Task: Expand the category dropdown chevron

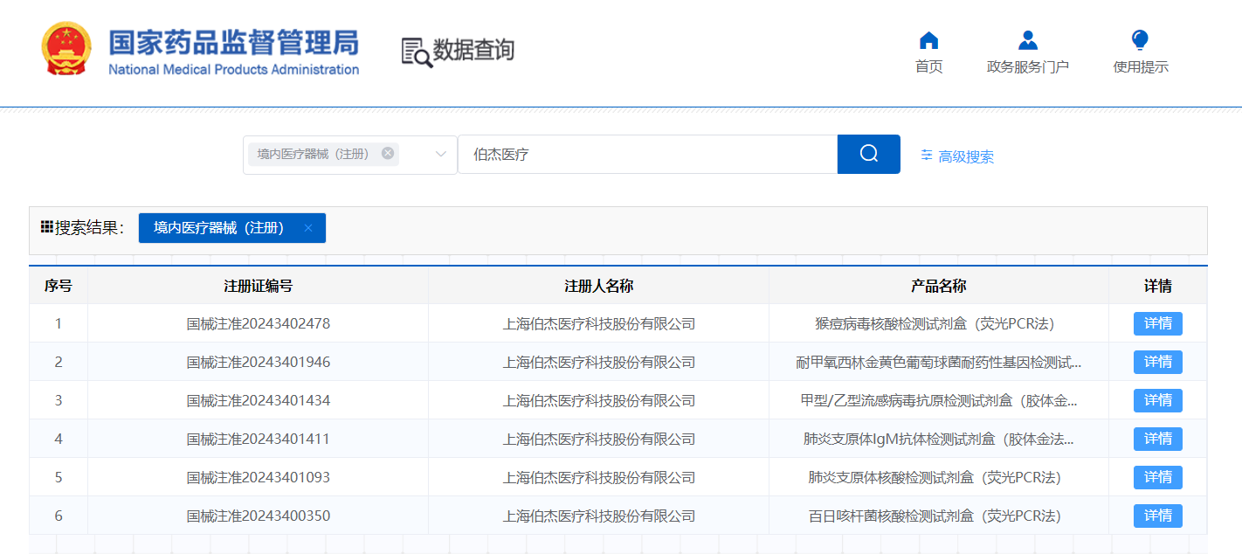Action: pos(441,155)
